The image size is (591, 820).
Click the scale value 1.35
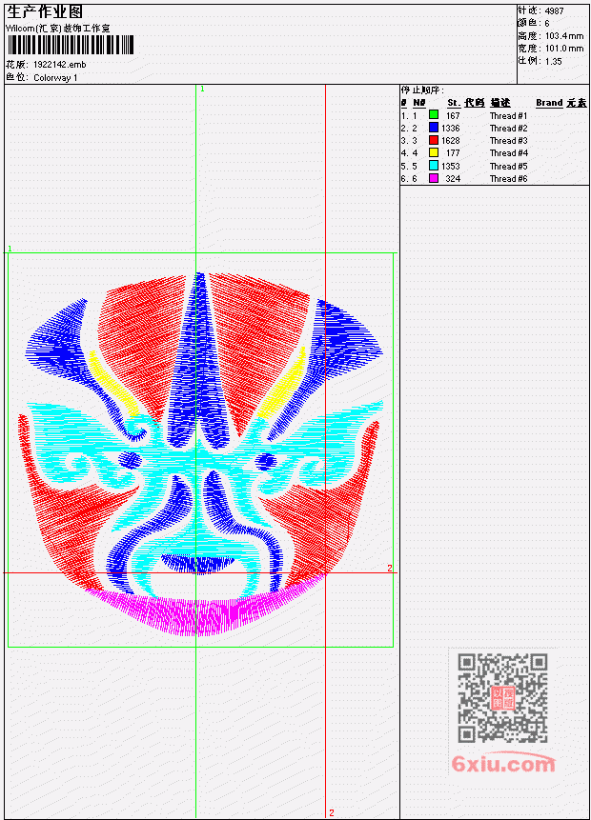553,61
